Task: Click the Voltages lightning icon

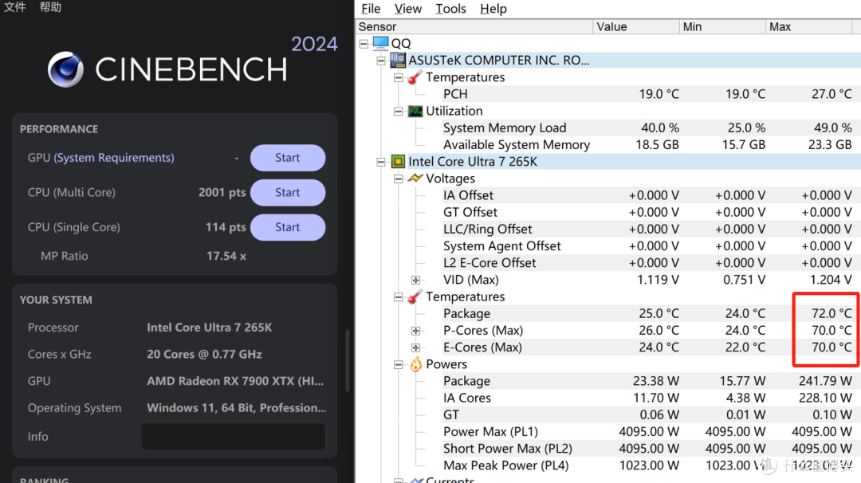Action: 415,179
